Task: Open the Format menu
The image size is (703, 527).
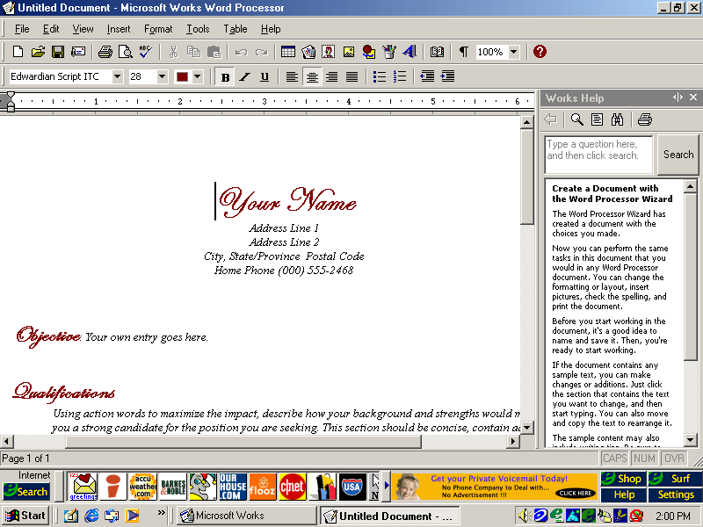Action: (158, 29)
